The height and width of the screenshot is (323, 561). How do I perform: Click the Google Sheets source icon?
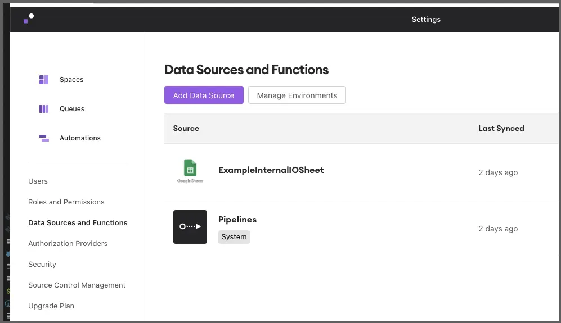190,171
